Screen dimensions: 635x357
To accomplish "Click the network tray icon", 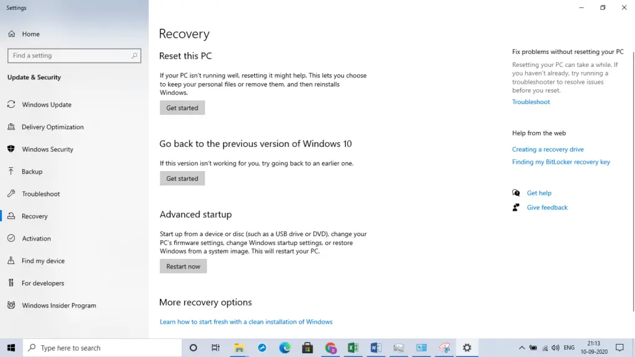I will click(545, 348).
